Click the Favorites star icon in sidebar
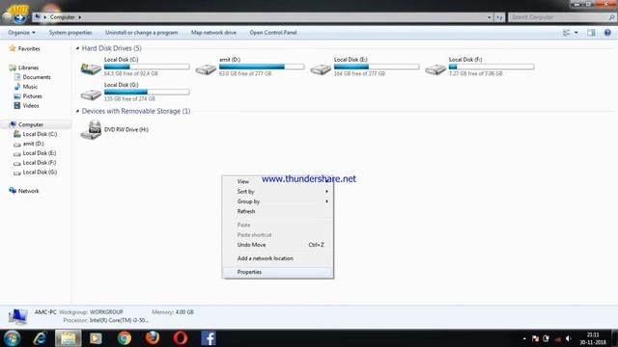Screen dimensions: 618x347 coord(13,48)
